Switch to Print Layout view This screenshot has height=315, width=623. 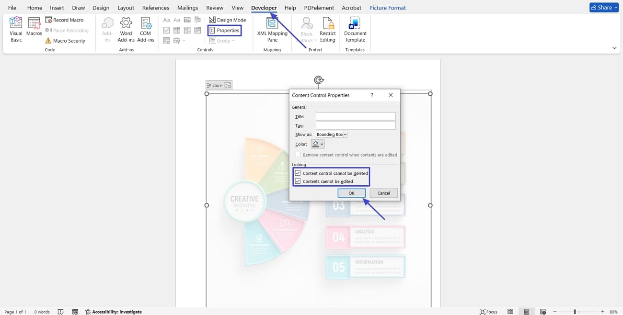(527, 312)
